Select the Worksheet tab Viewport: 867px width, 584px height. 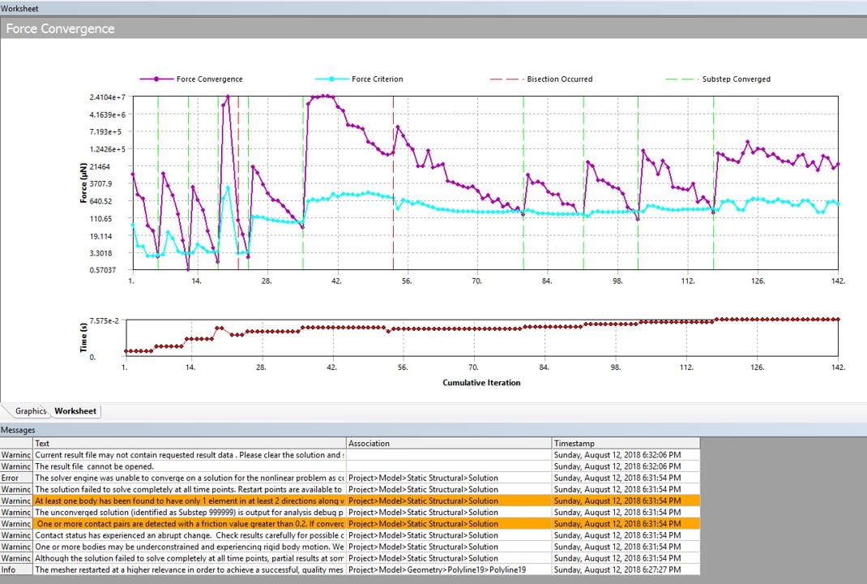[x=75, y=411]
